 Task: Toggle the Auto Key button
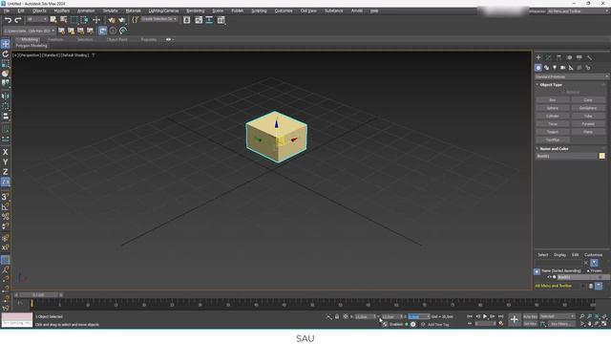click(530, 316)
